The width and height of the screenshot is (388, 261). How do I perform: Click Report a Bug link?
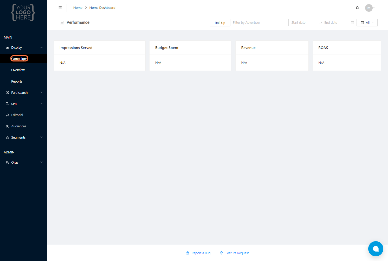[x=201, y=253]
